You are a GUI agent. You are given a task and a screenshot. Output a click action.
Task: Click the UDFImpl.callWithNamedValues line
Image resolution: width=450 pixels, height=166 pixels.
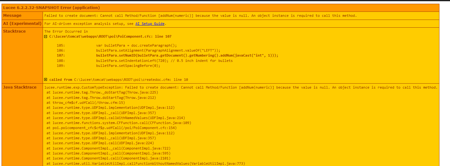(116, 118)
